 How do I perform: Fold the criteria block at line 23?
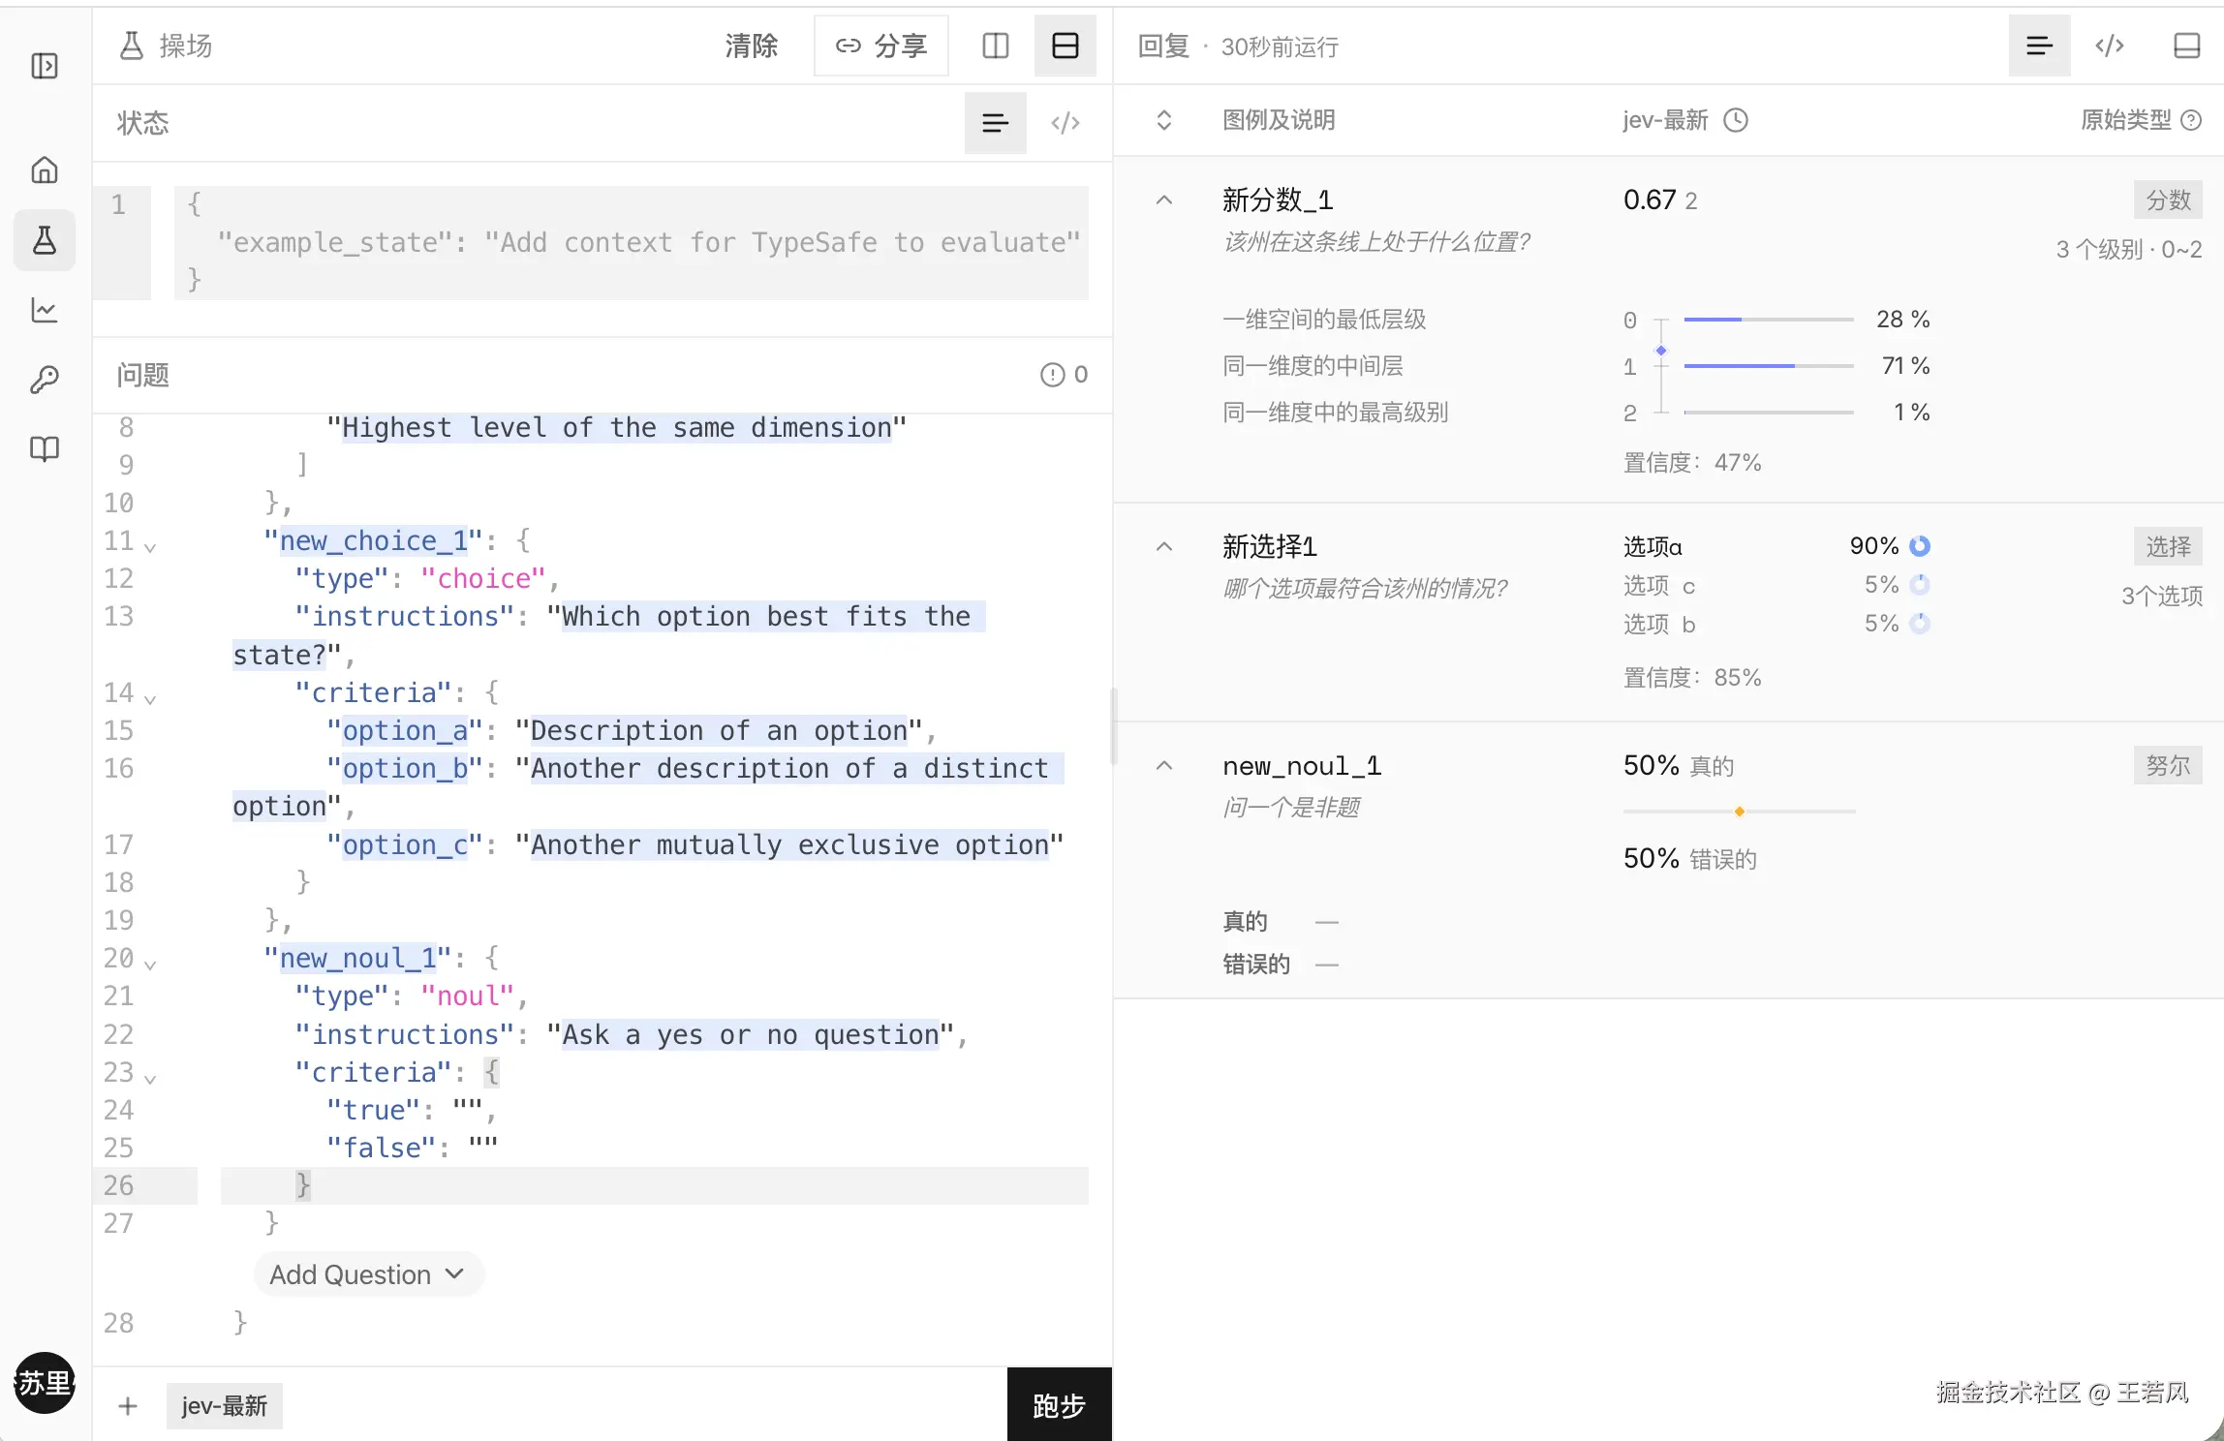click(x=150, y=1078)
